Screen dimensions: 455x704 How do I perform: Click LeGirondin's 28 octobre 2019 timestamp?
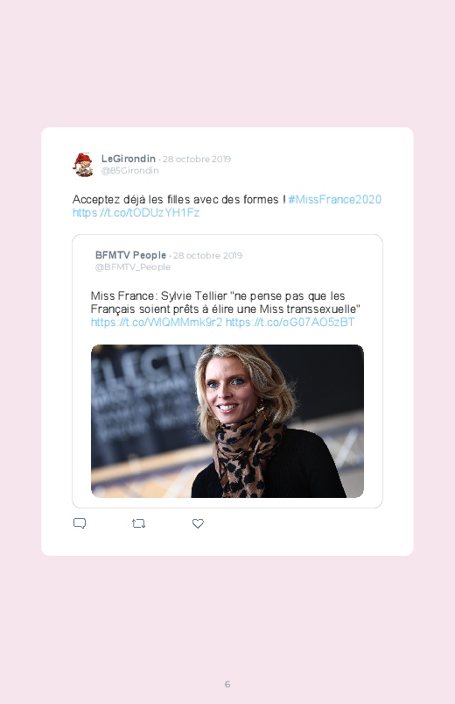pyautogui.click(x=197, y=159)
